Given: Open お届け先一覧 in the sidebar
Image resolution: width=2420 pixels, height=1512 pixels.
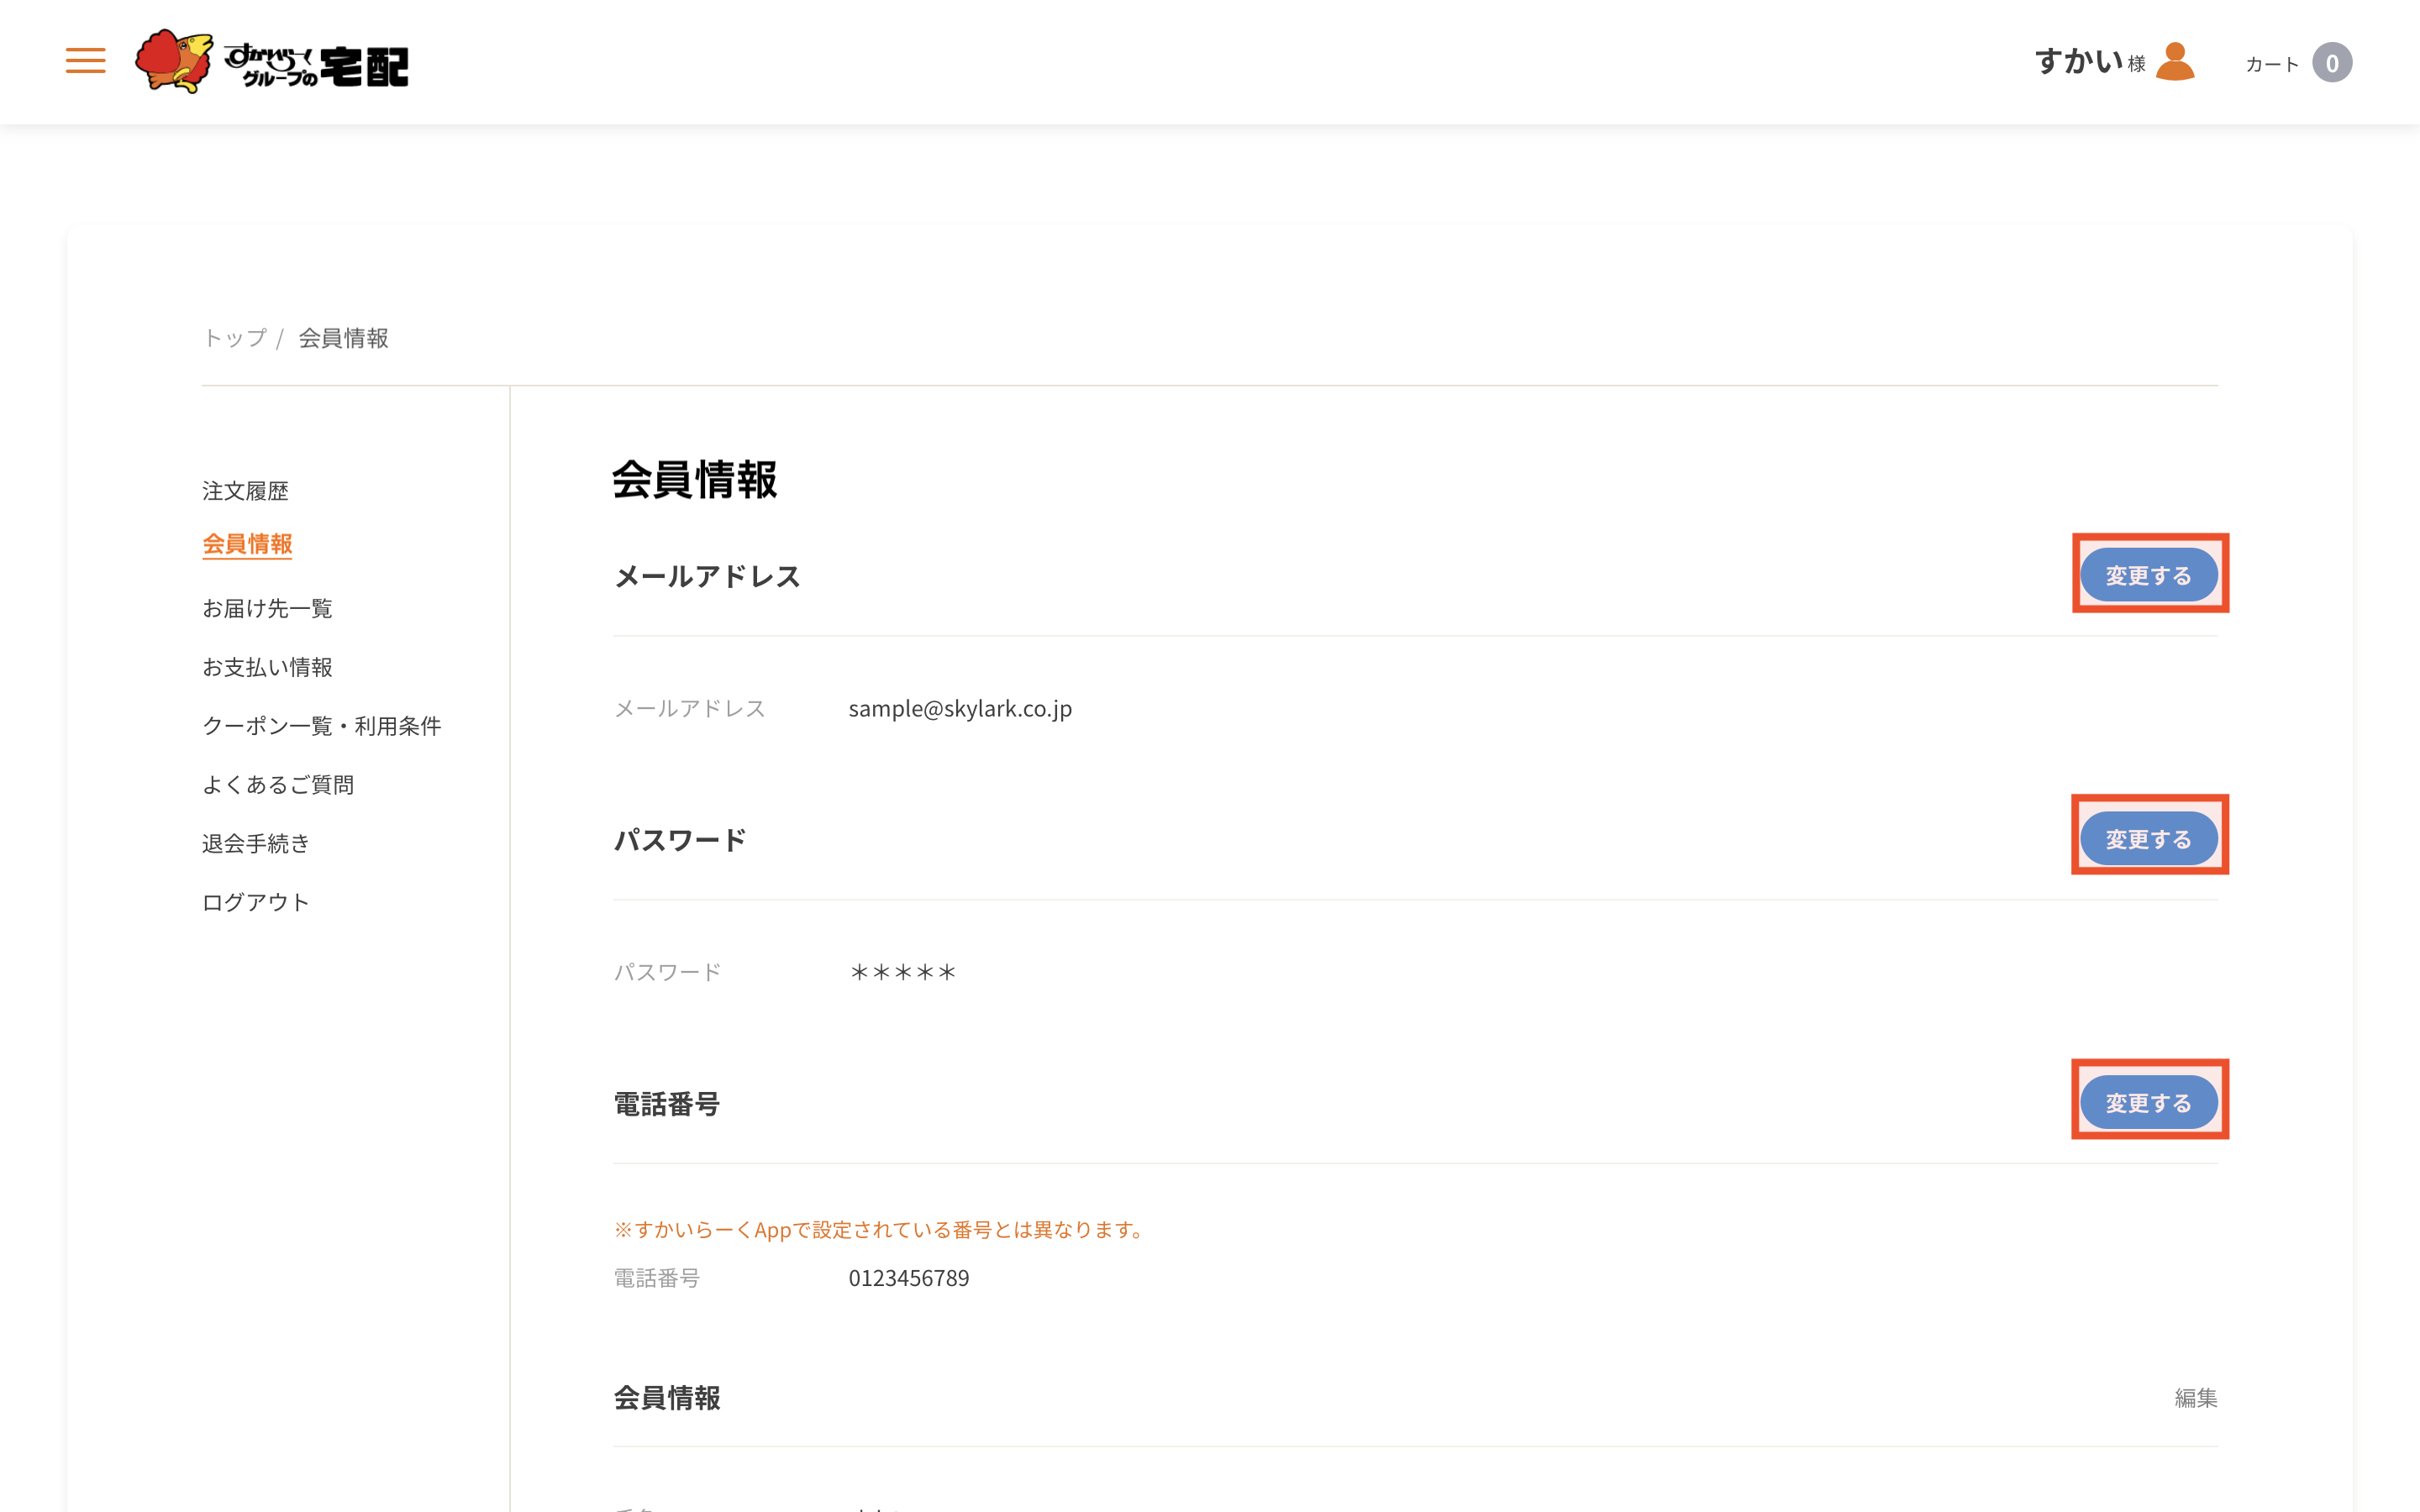Looking at the screenshot, I should click(267, 608).
